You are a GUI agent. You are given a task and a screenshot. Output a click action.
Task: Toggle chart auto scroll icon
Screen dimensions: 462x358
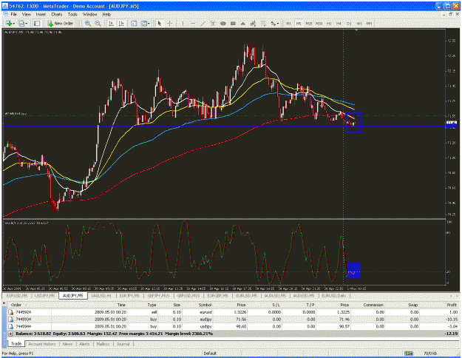[111, 23]
